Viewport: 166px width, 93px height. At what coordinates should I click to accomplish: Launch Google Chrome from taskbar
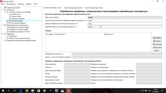pyautogui.click(x=27, y=91)
